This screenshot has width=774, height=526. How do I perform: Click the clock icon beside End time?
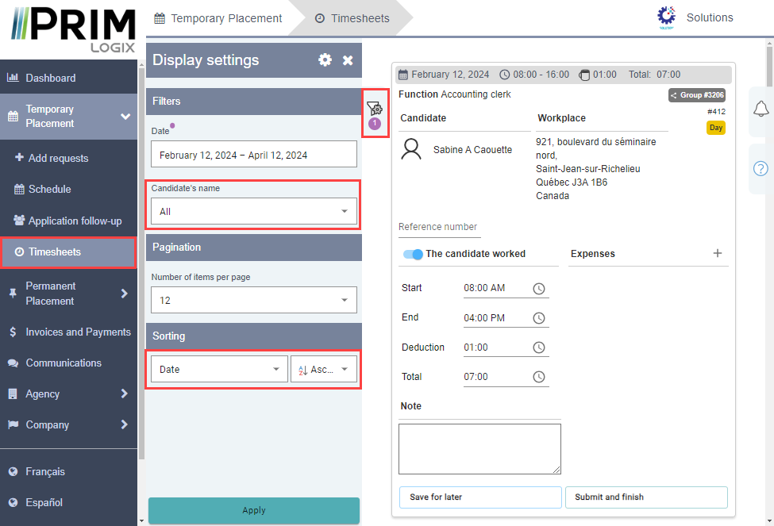[539, 318]
